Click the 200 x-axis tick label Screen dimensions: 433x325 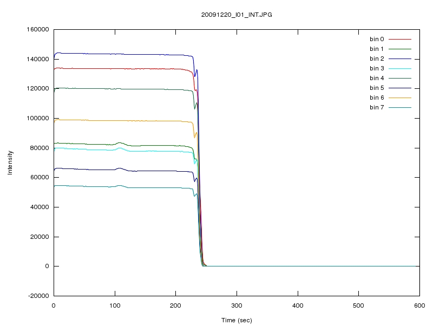pyautogui.click(x=175, y=305)
